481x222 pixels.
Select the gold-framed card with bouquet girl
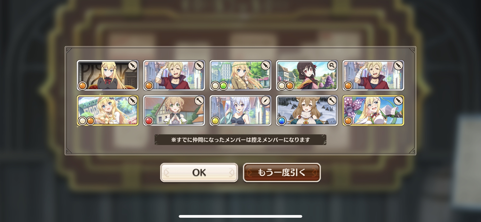point(108,110)
